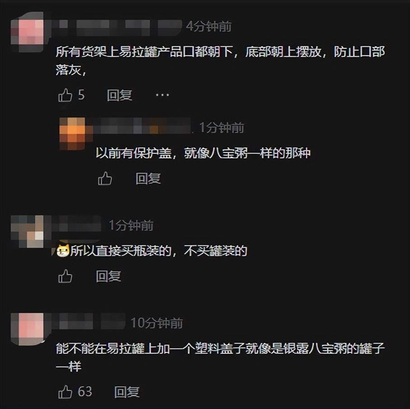Open the three-dot more options menu

click(x=163, y=95)
